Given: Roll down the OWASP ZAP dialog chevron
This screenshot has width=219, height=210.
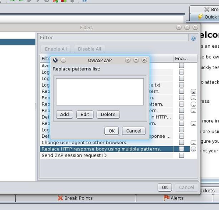Looking at the screenshot, I should click(128, 60).
